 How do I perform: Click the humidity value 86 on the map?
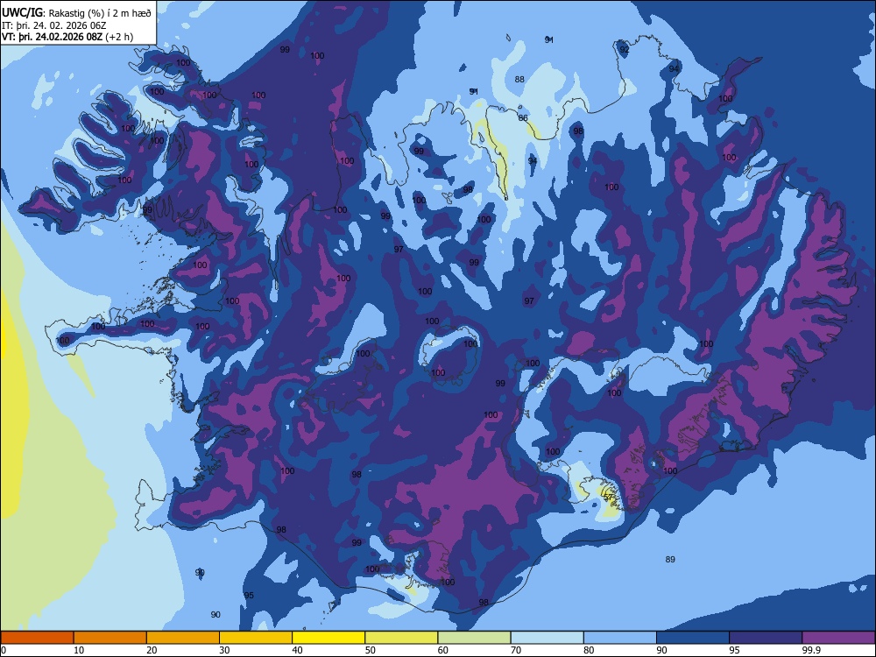pyautogui.click(x=523, y=118)
